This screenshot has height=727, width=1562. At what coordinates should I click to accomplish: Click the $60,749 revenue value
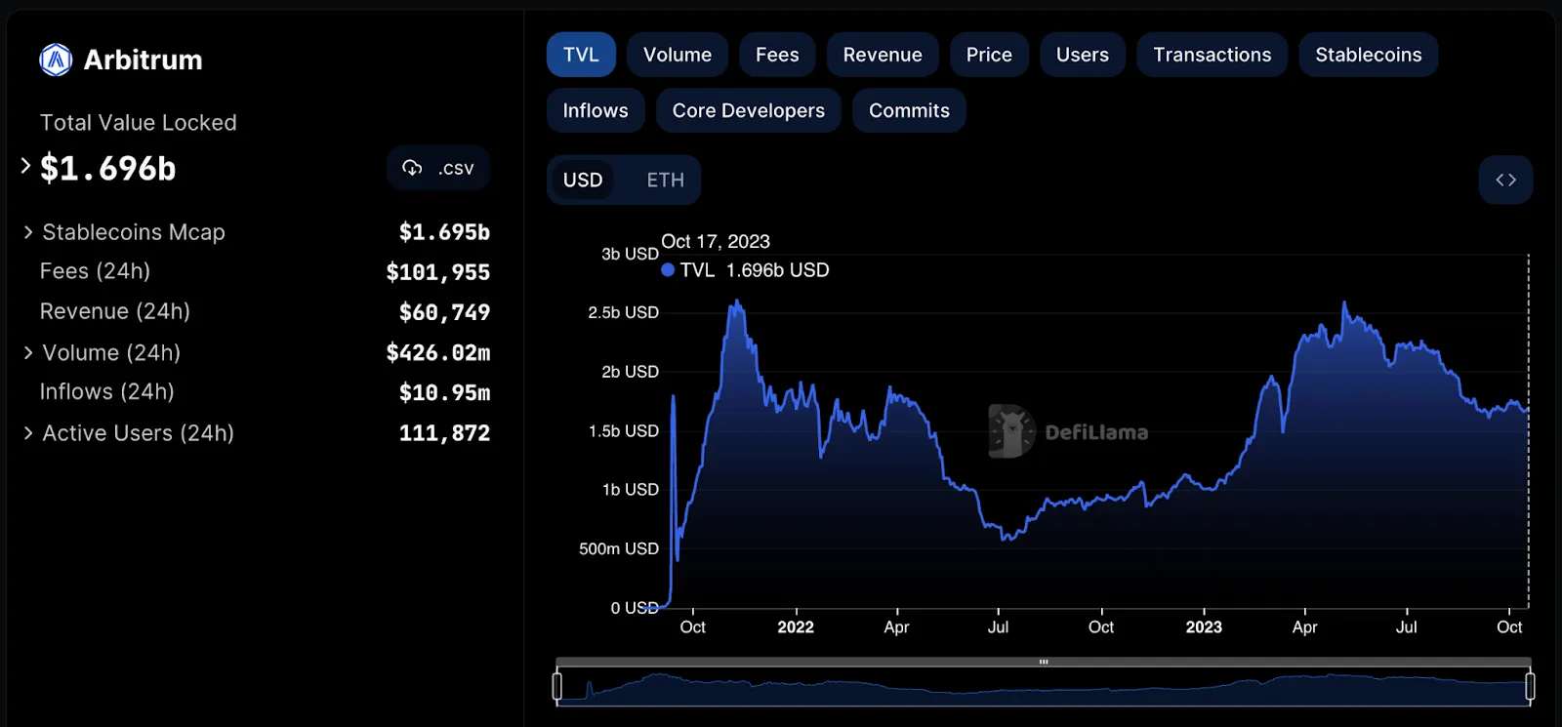tap(444, 312)
